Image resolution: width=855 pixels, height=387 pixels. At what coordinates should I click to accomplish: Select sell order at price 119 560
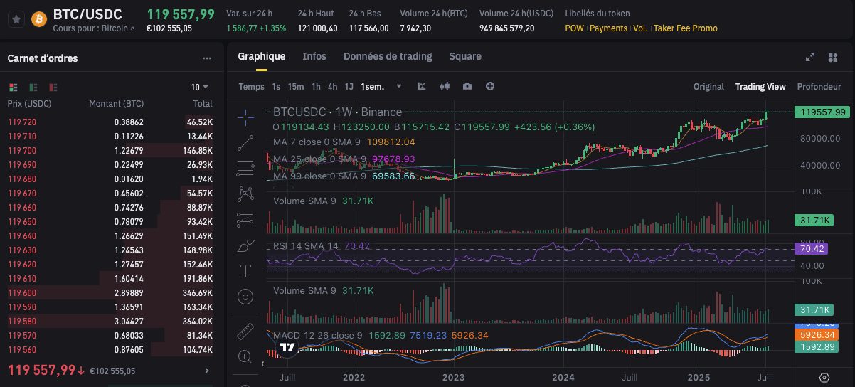110,350
